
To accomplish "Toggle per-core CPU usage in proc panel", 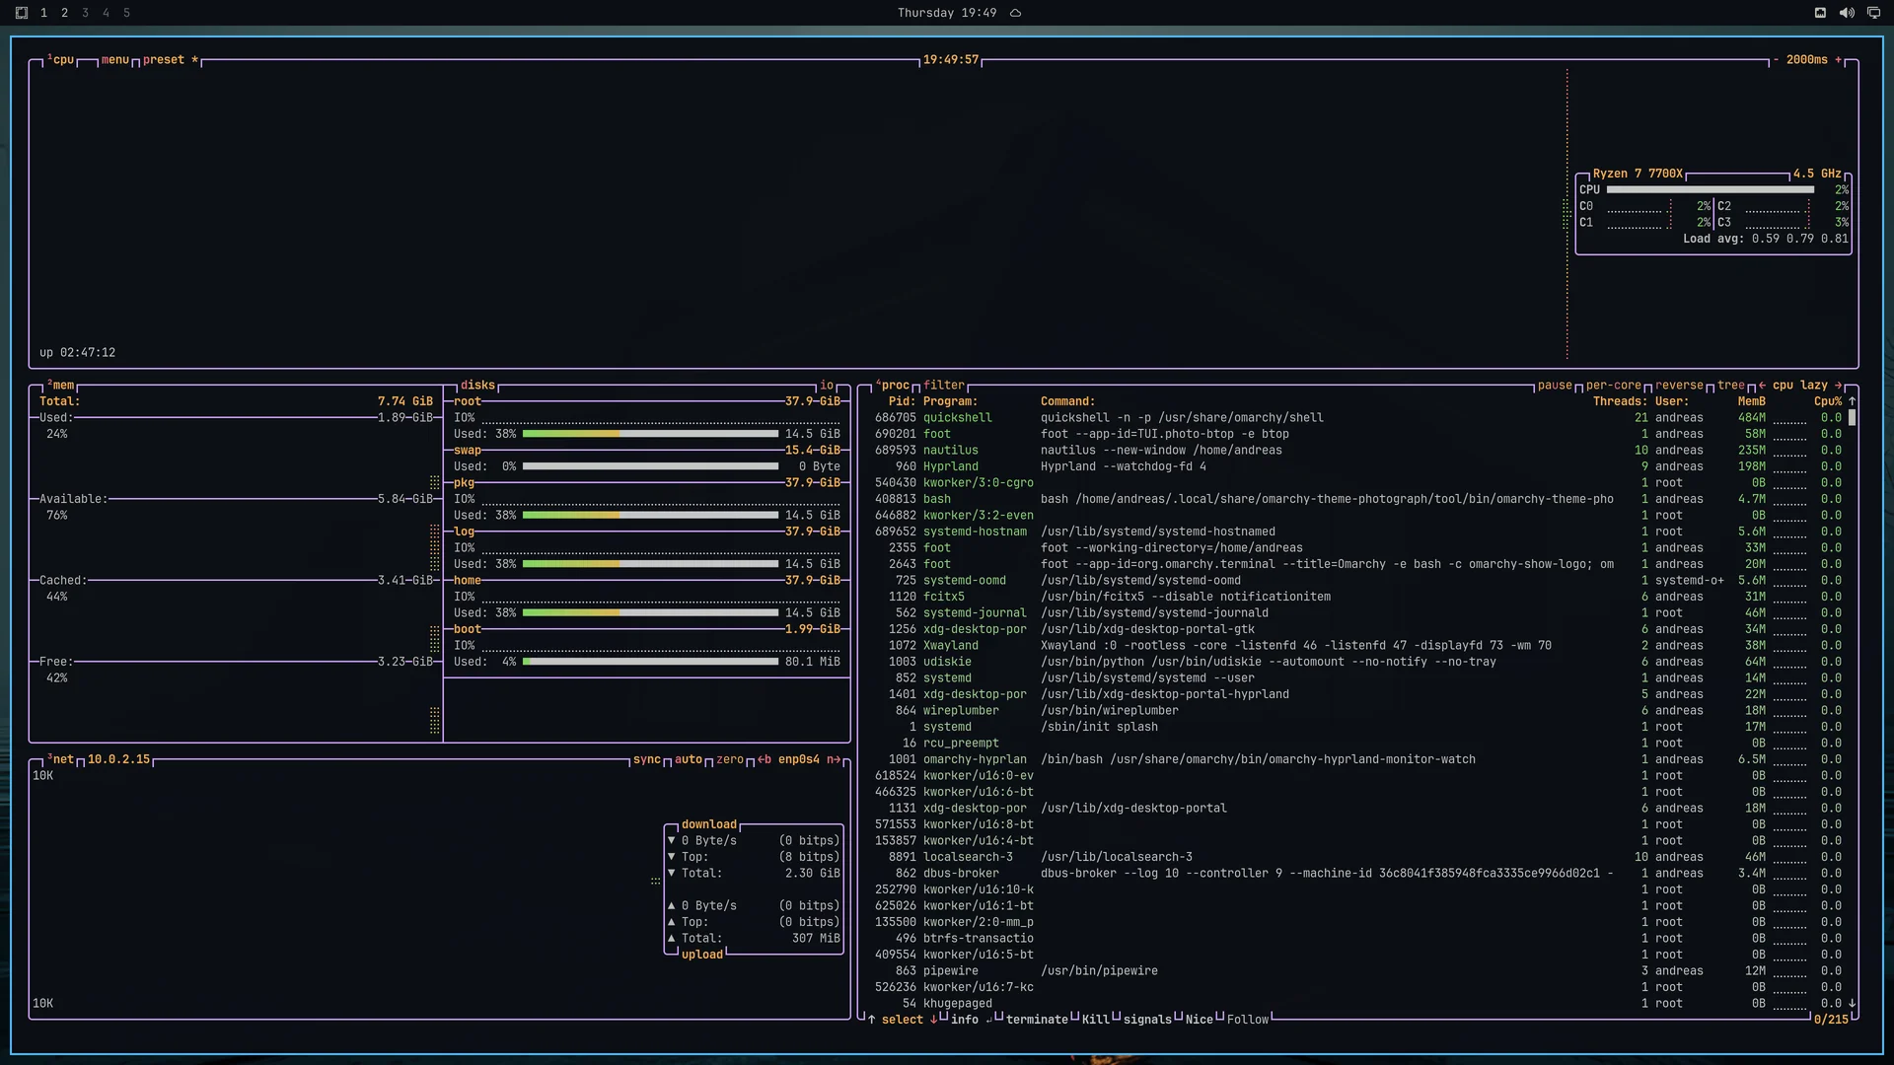I will click(x=1614, y=386).
